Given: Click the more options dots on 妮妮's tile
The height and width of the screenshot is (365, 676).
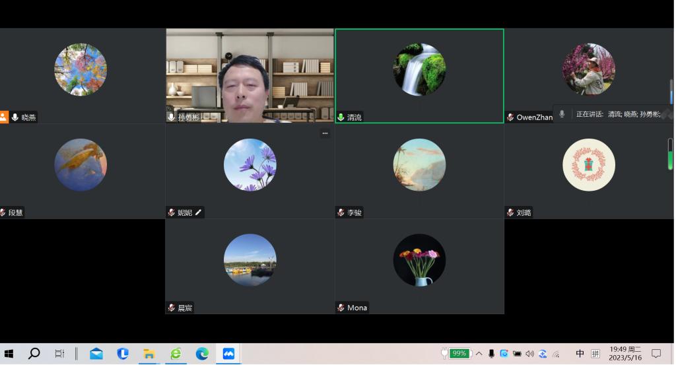Looking at the screenshot, I should coord(325,133).
